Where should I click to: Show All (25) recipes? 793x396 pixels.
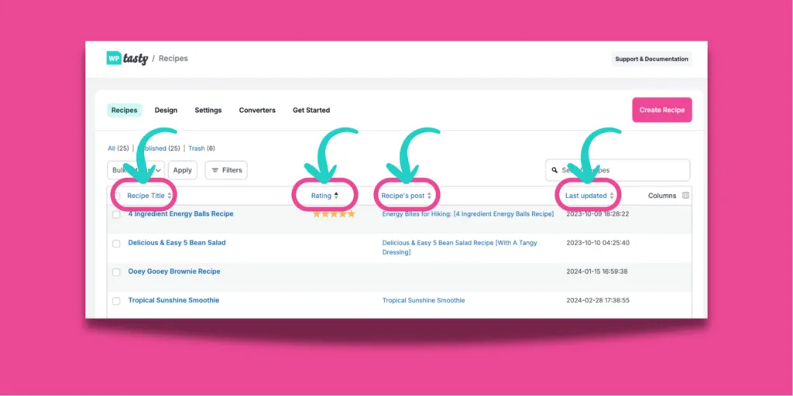tap(118, 148)
